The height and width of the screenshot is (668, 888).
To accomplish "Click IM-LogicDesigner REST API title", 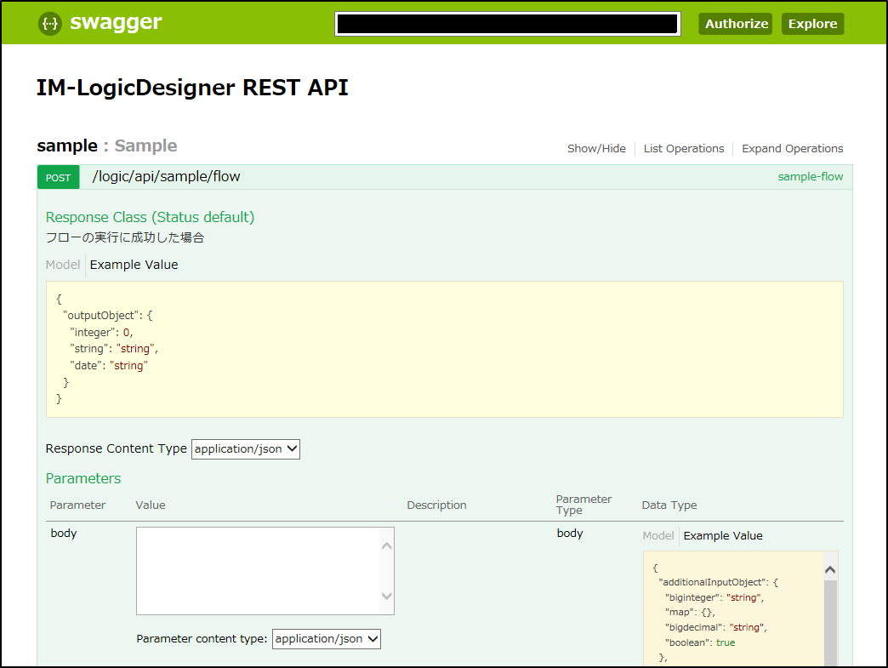I will 192,88.
